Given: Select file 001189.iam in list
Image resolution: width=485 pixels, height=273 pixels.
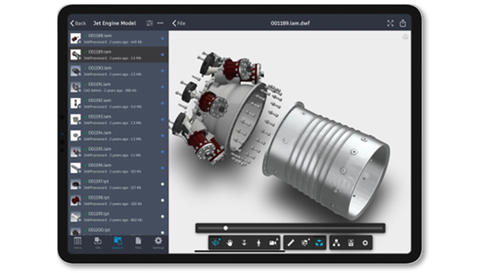Looking at the screenshot, I should 118,55.
